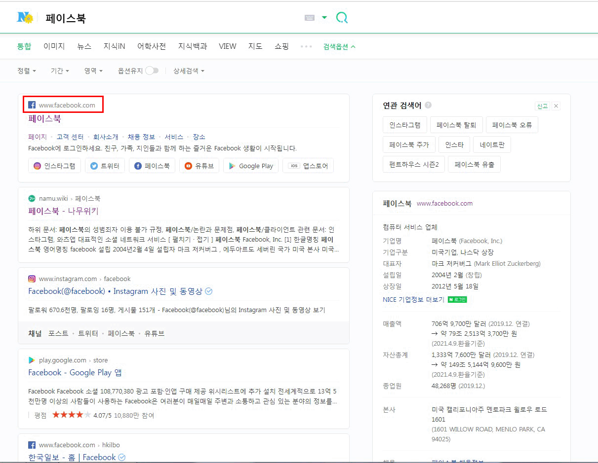Click the 페이스북 channel button with icon
The height and width of the screenshot is (463, 598).
click(x=152, y=166)
